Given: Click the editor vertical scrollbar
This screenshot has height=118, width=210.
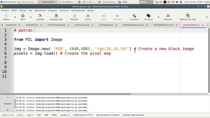Looking at the screenshot, I should 209,60.
